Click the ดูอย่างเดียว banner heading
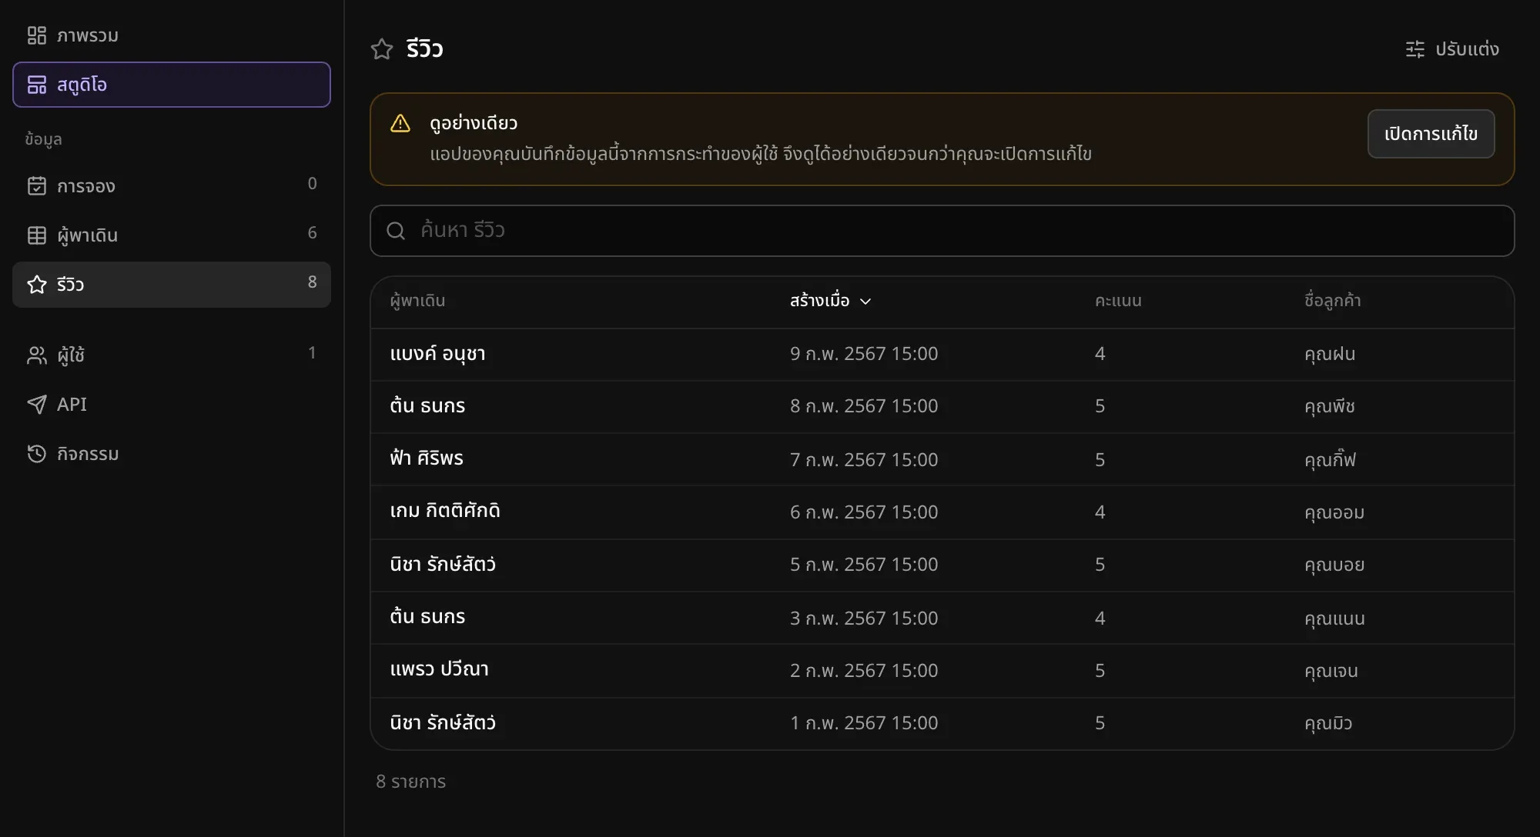The image size is (1540, 837). click(474, 124)
